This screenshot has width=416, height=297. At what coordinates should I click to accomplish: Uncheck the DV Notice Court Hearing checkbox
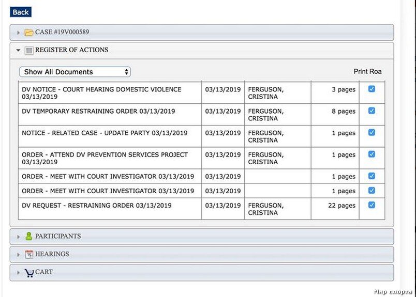[372, 89]
